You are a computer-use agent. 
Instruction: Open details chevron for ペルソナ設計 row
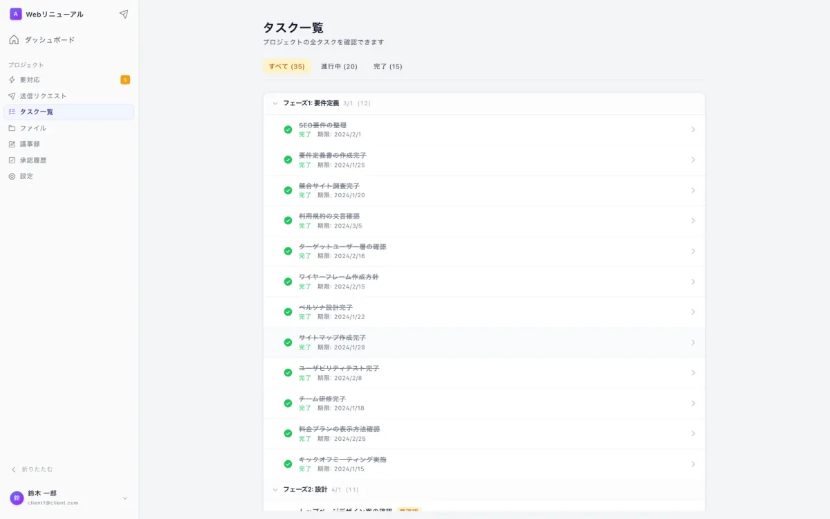693,312
